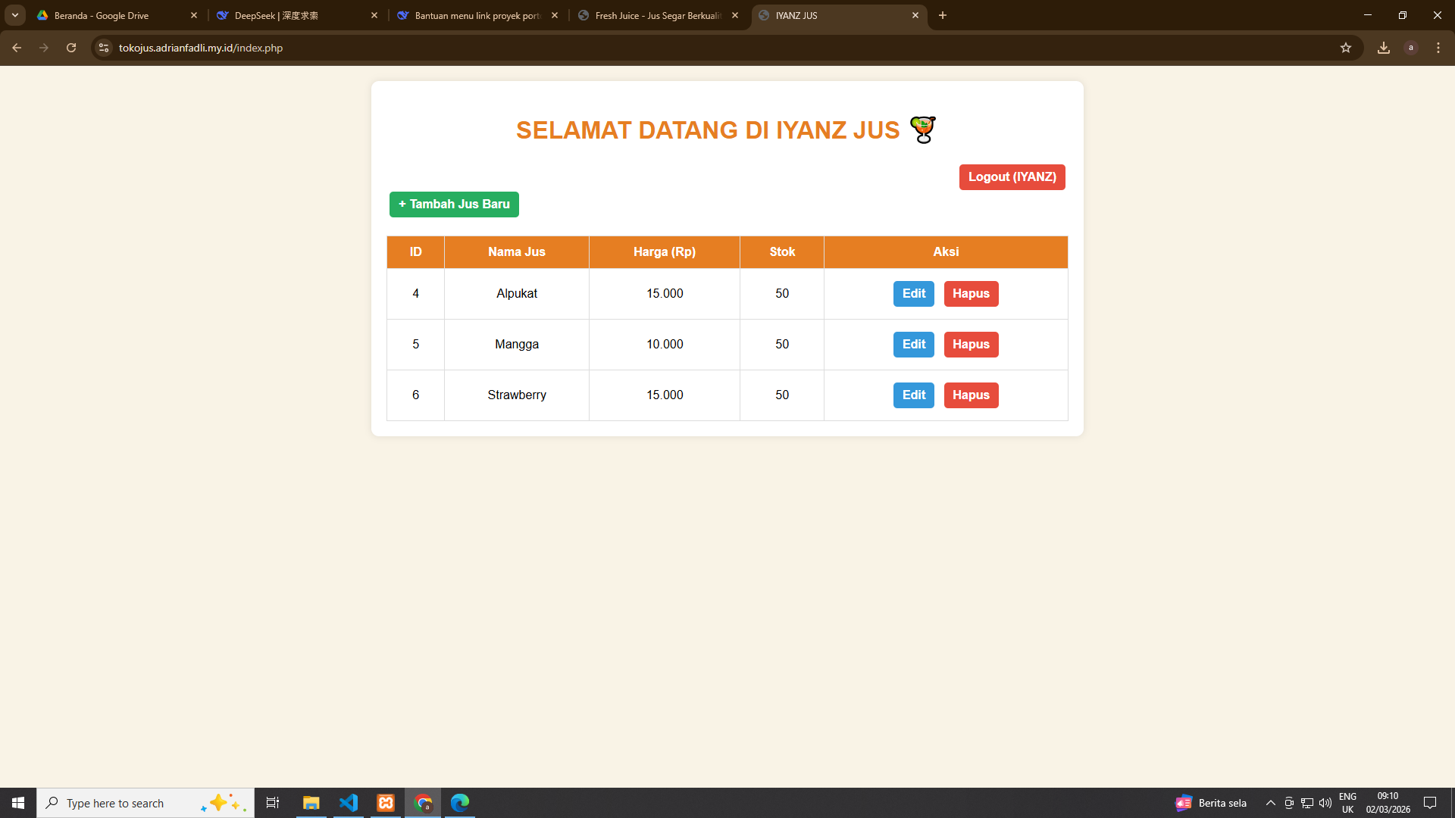Close the Fresh Juice tab
The height and width of the screenshot is (818, 1455).
coord(735,15)
